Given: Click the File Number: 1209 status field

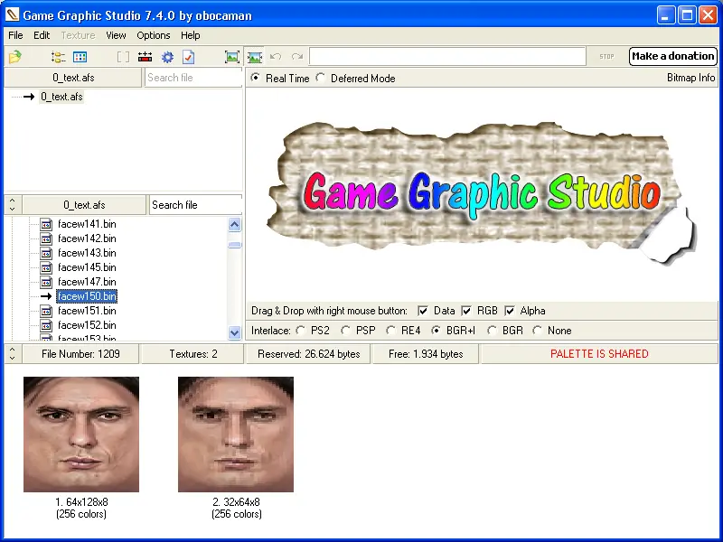Looking at the screenshot, I should [80, 353].
